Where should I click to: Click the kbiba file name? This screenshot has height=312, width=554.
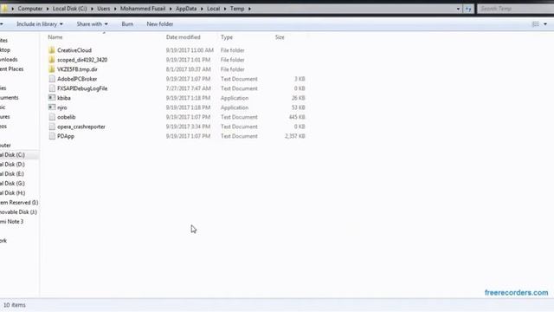[x=64, y=98]
